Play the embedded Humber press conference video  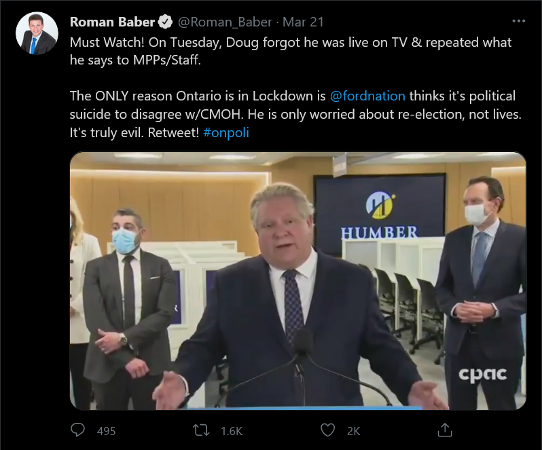click(x=298, y=281)
